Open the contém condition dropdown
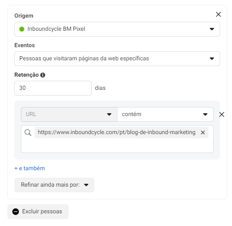Screen dimensions: 232x226 (165, 114)
